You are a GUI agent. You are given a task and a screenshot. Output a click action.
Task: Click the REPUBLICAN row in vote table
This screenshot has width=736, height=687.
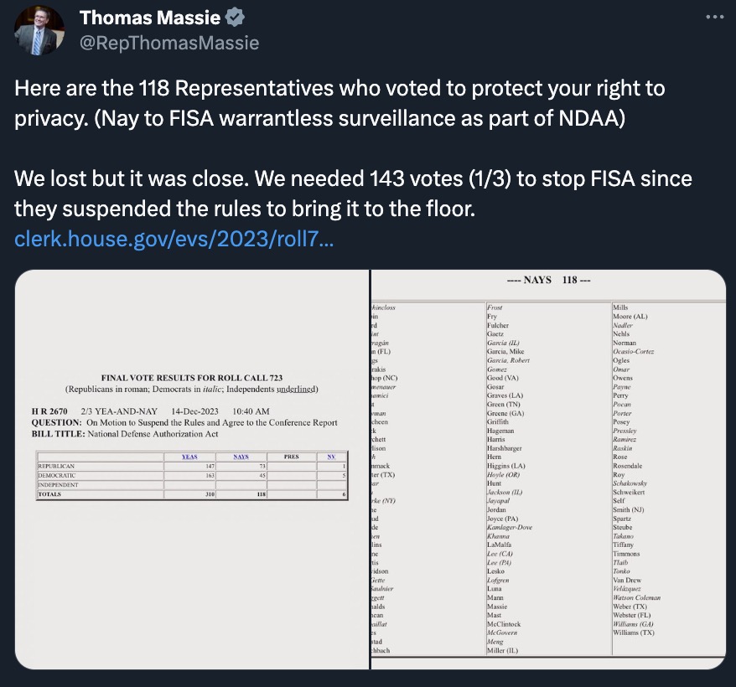coord(192,466)
